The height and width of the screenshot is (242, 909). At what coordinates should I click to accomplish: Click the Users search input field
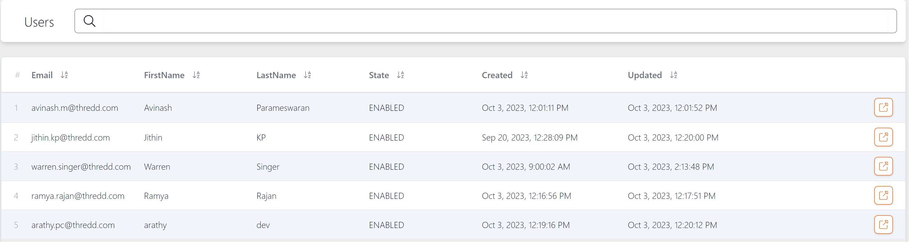495,21
